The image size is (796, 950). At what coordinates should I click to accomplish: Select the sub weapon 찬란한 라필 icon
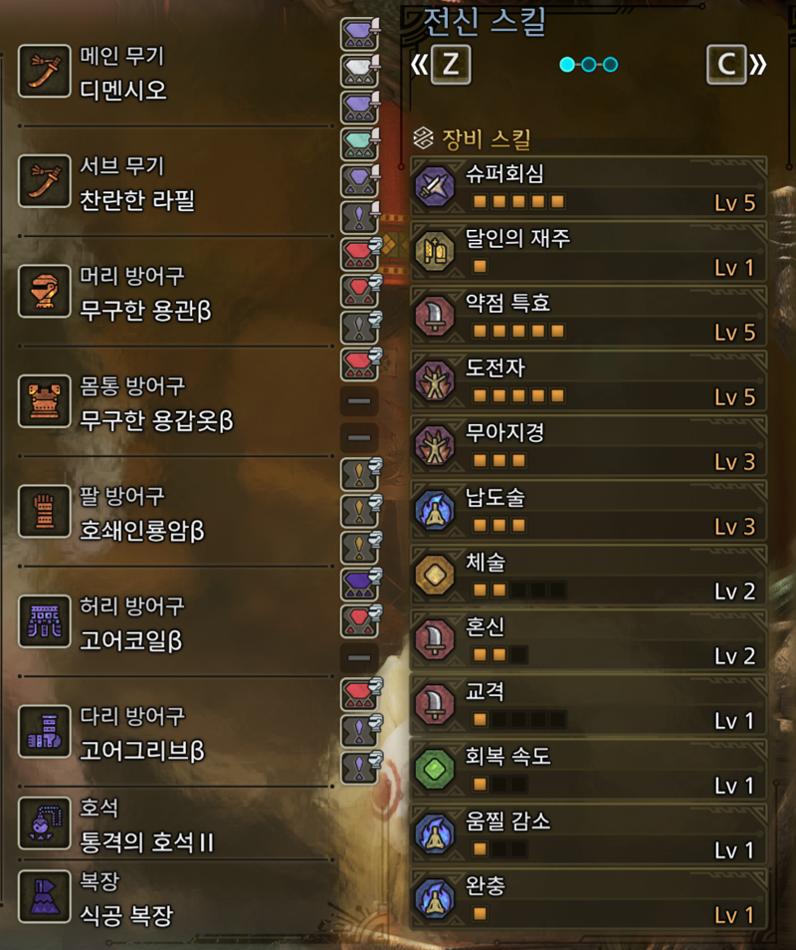click(x=44, y=181)
